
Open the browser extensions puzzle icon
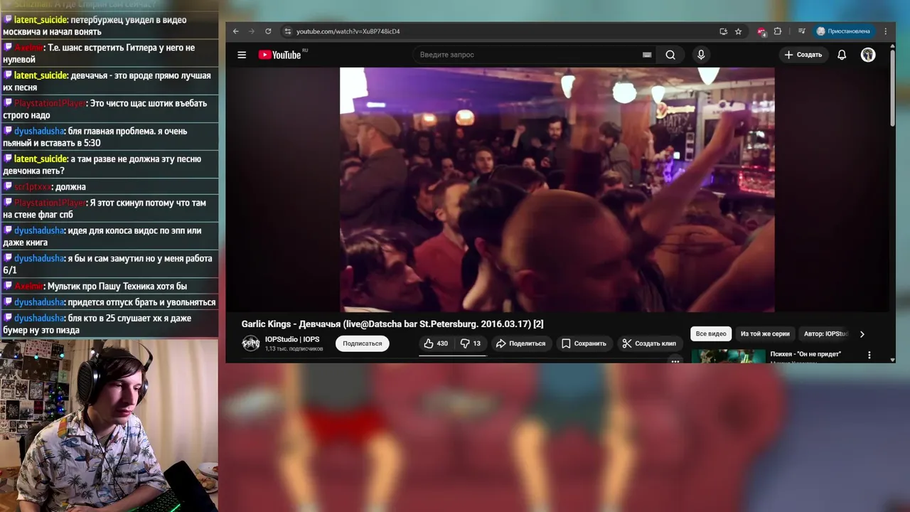pyautogui.click(x=778, y=31)
